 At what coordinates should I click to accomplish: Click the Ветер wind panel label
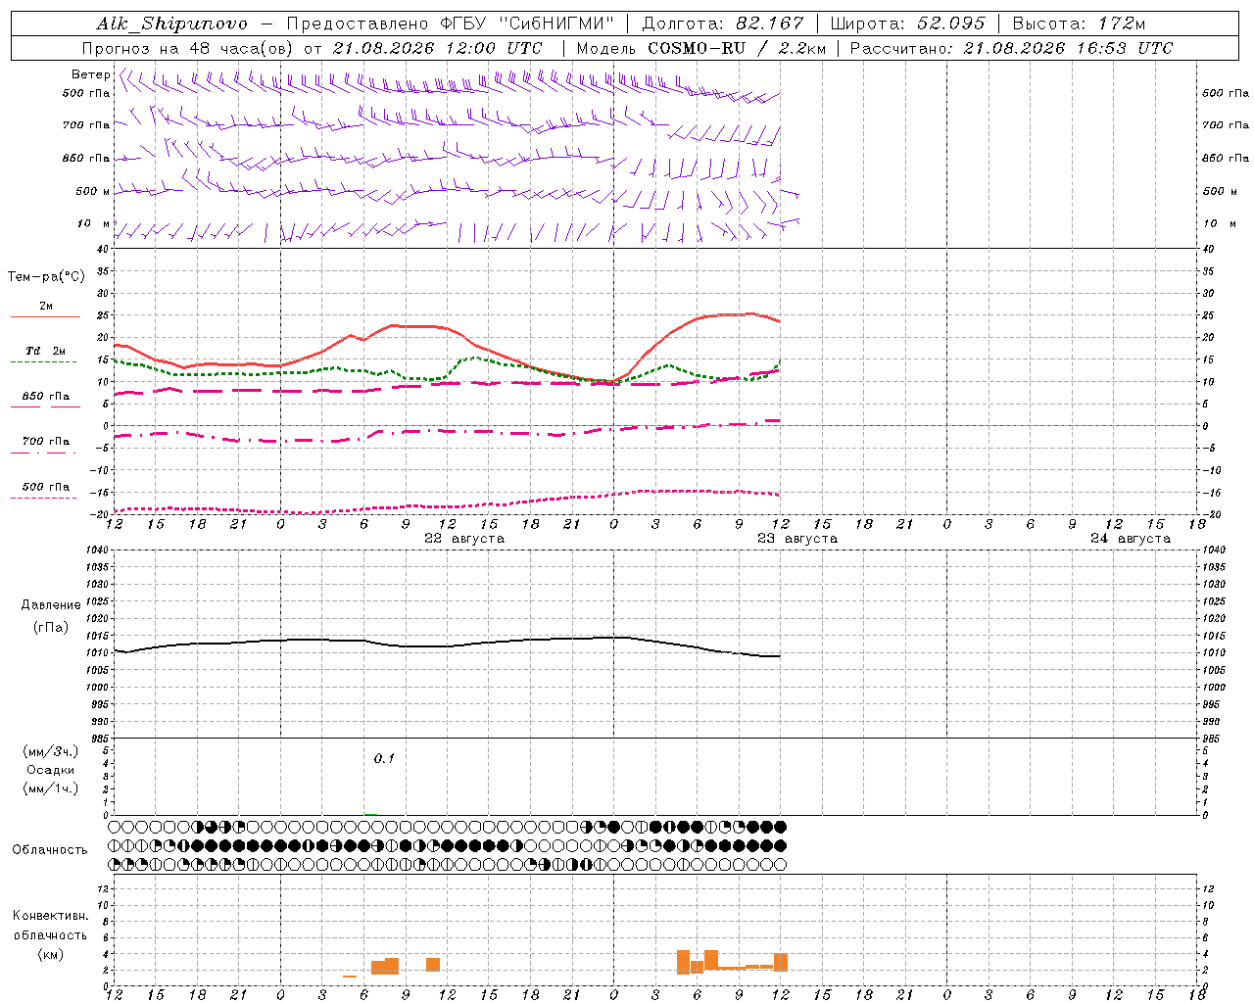[90, 74]
